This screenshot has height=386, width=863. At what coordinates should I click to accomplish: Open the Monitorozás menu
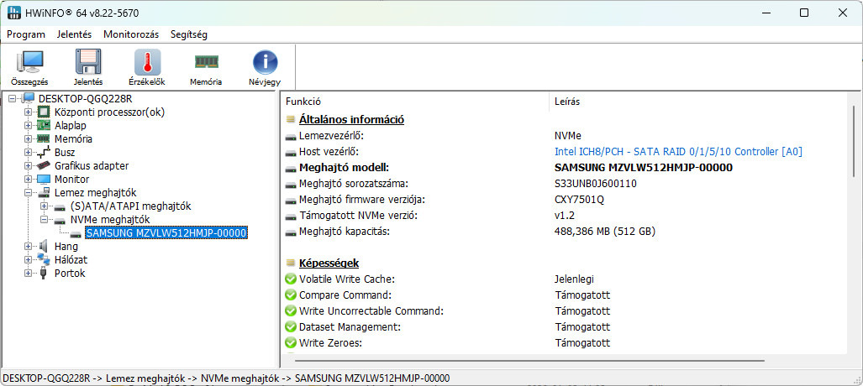coord(131,34)
